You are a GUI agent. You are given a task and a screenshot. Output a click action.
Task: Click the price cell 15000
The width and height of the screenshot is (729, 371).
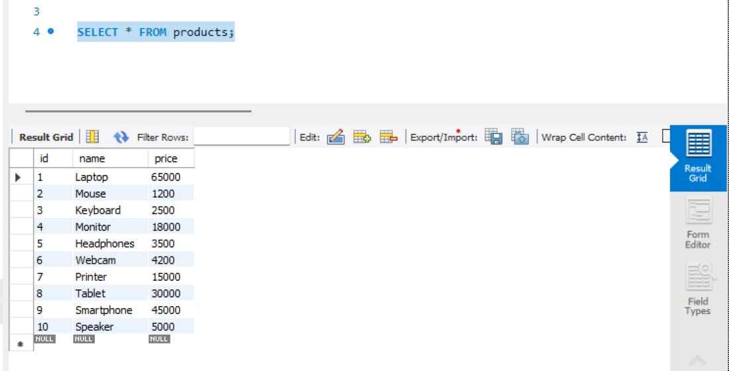coord(170,277)
